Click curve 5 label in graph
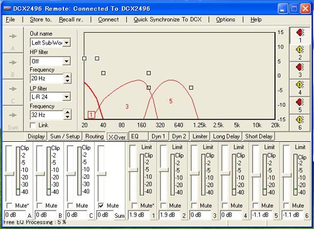314x229 pixels. coord(171,101)
